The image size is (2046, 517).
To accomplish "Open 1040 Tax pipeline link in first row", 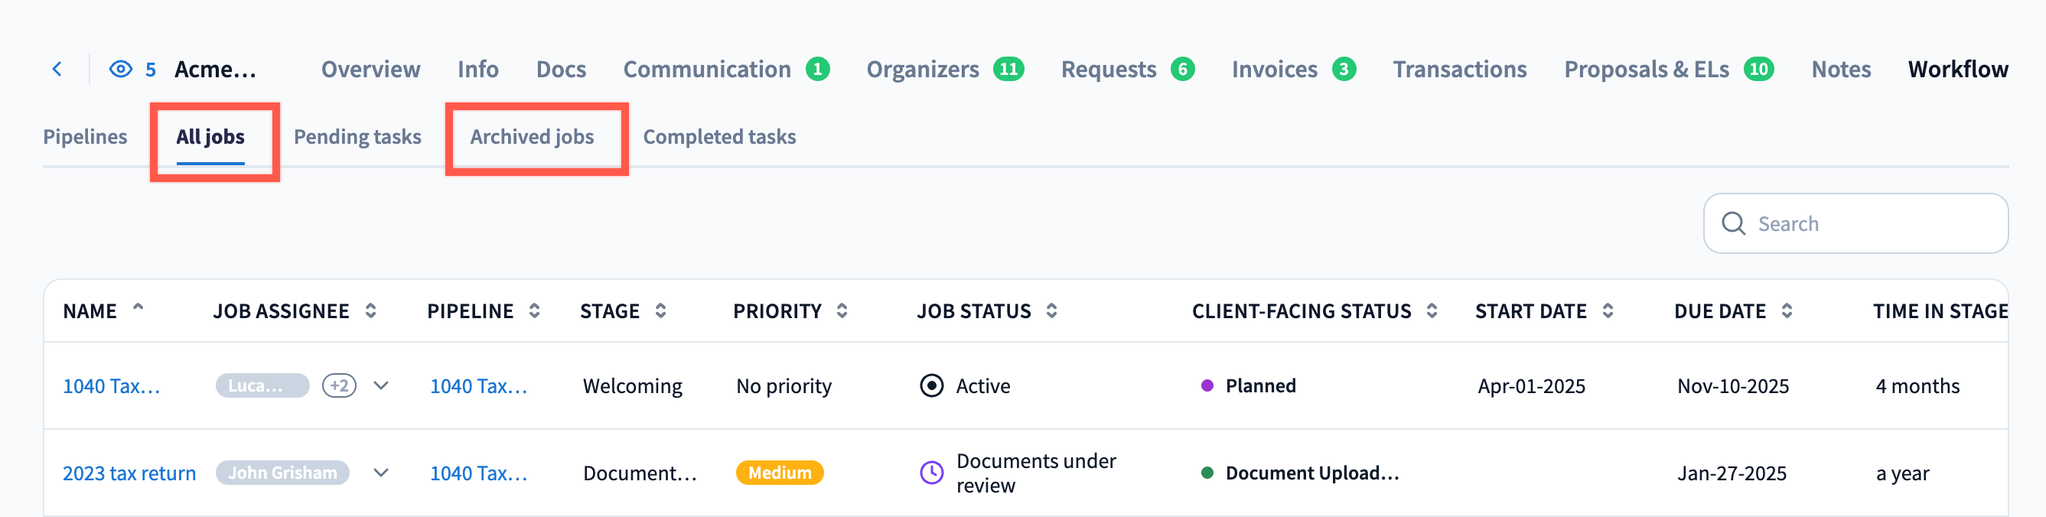I will tap(478, 386).
